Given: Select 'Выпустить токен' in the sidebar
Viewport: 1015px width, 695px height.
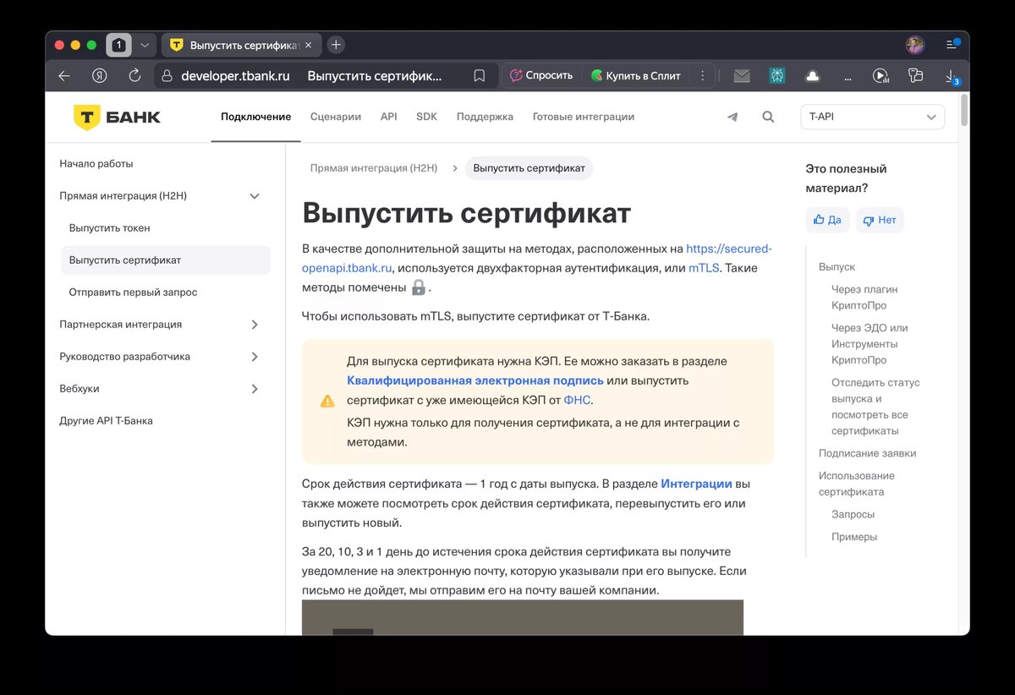Looking at the screenshot, I should [110, 227].
